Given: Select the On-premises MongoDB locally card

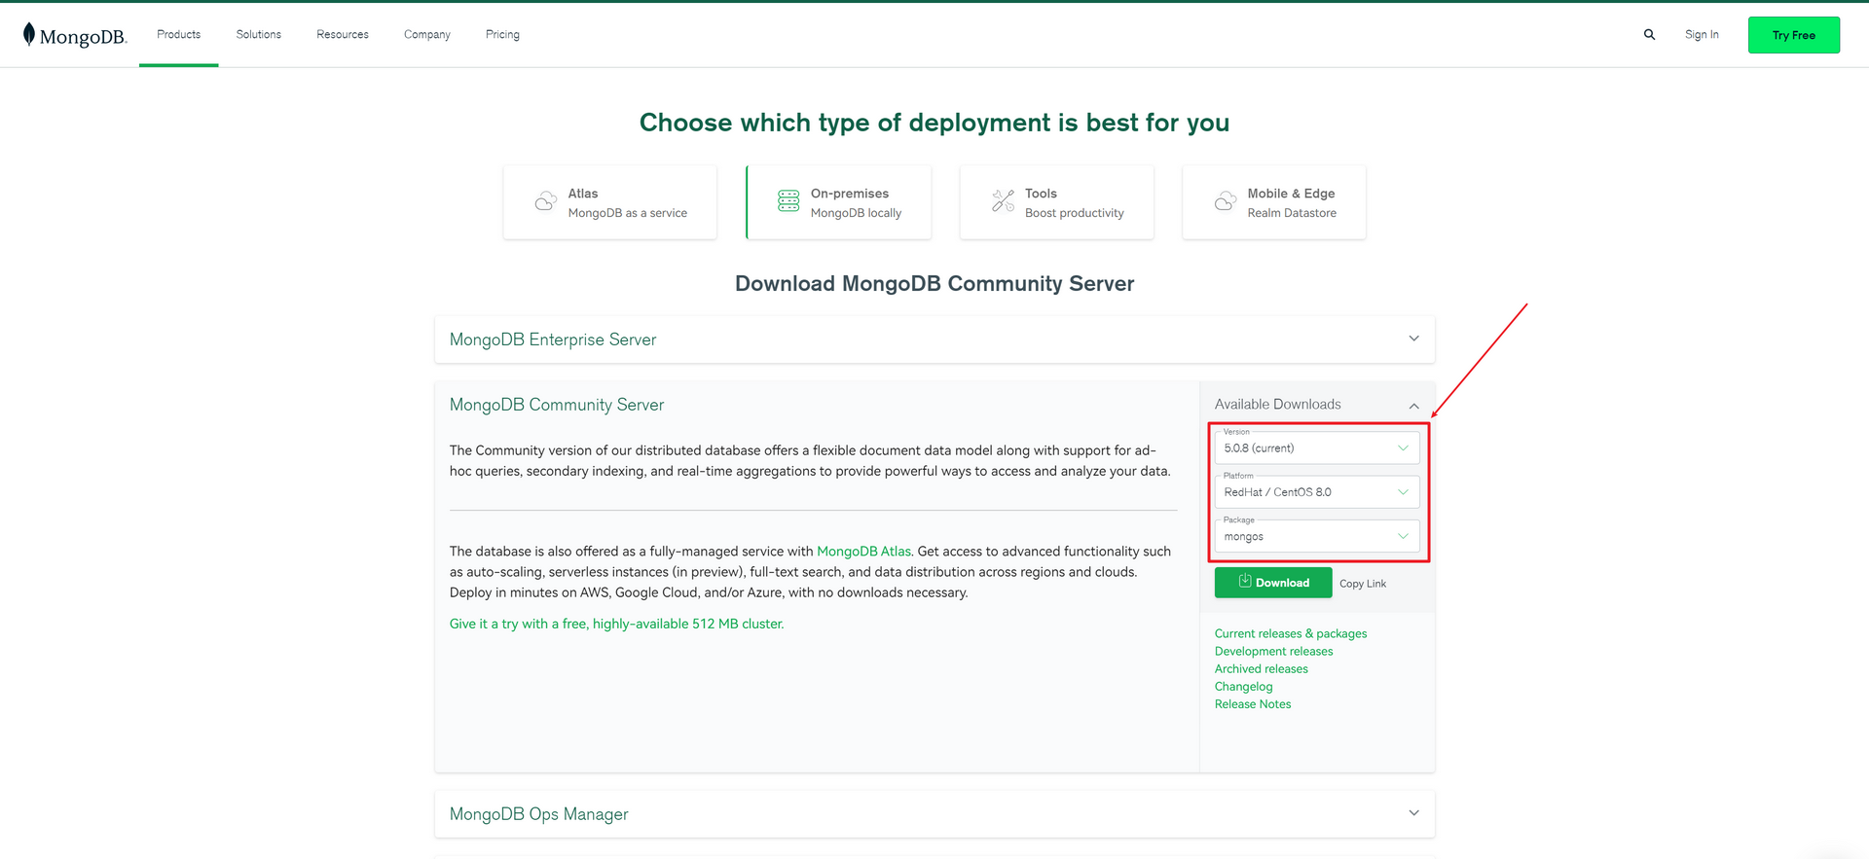Looking at the screenshot, I should pyautogui.click(x=839, y=202).
